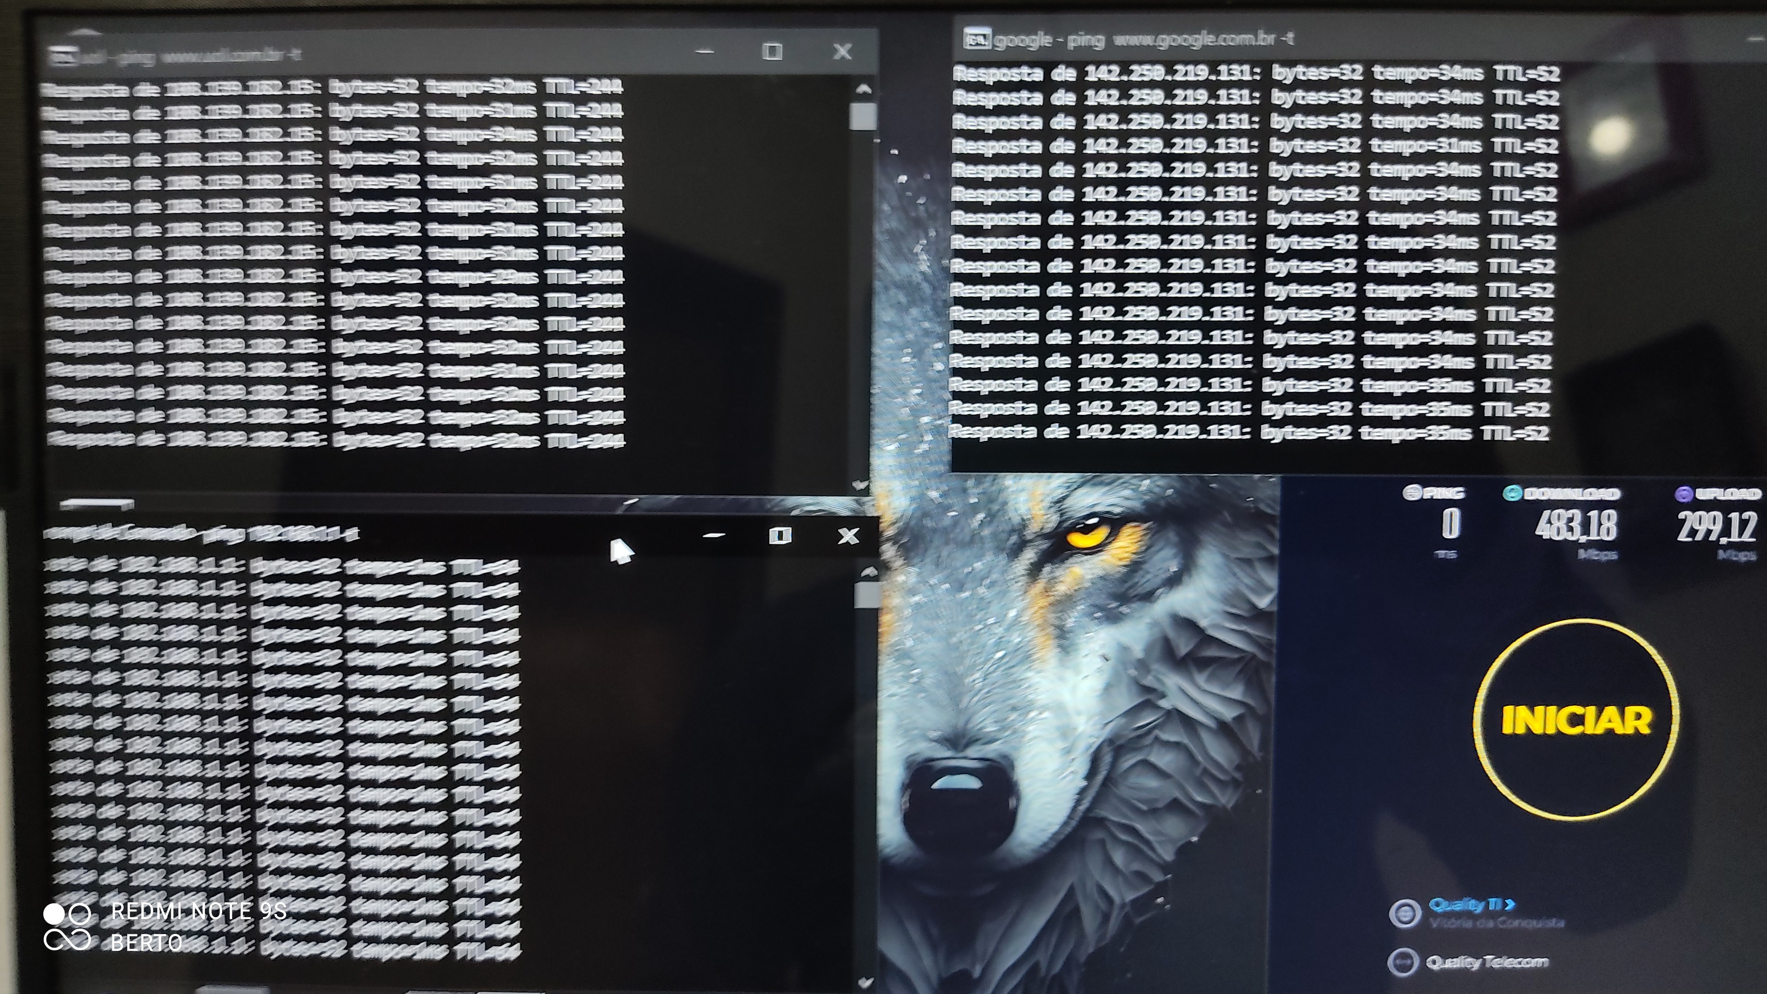Close the UOL ping console window

pos(842,51)
